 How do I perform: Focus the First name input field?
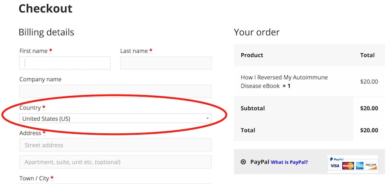click(65, 63)
